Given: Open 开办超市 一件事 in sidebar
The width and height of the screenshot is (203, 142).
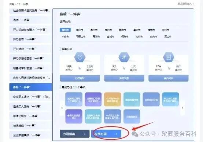Looking at the screenshot, I should click(30, 39).
